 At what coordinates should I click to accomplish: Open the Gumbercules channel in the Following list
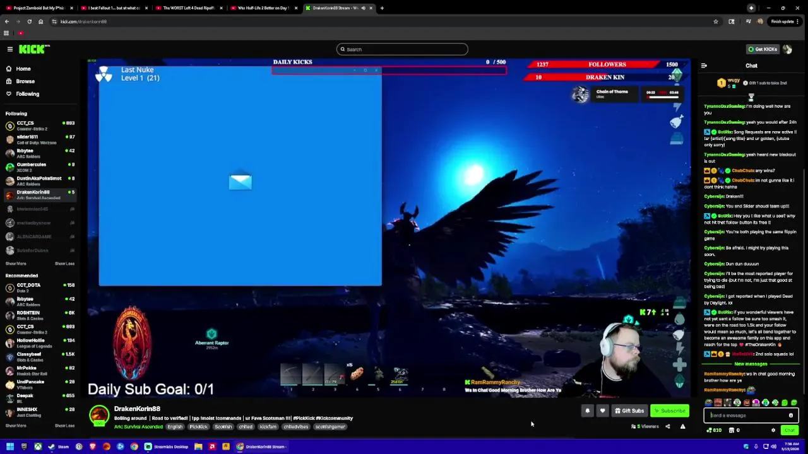[x=39, y=167]
